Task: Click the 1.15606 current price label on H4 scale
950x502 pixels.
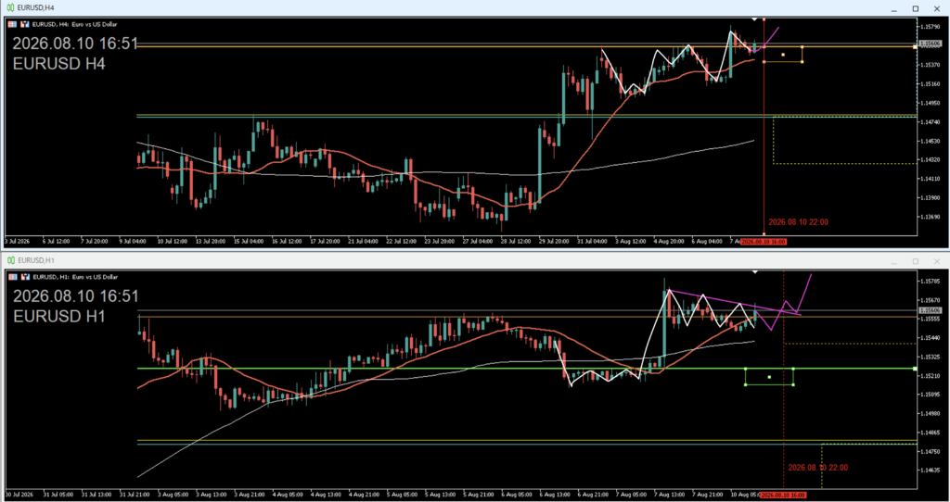Action: point(931,44)
